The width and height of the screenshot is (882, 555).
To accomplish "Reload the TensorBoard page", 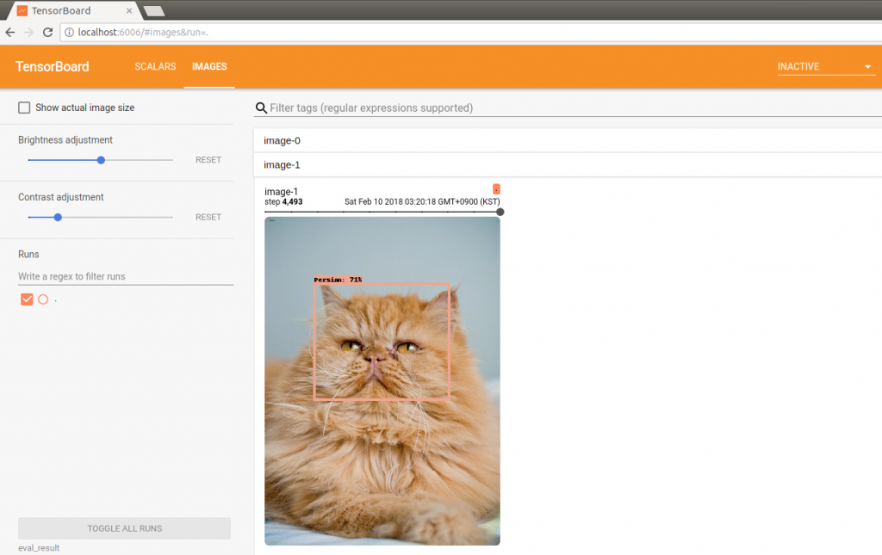I will tap(48, 32).
